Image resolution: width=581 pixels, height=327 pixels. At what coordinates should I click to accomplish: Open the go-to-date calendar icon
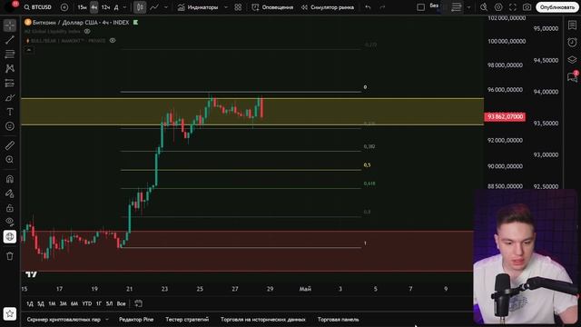click(x=138, y=303)
